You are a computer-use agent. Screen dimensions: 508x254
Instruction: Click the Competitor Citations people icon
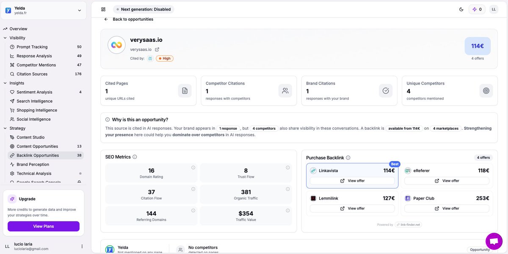[285, 90]
